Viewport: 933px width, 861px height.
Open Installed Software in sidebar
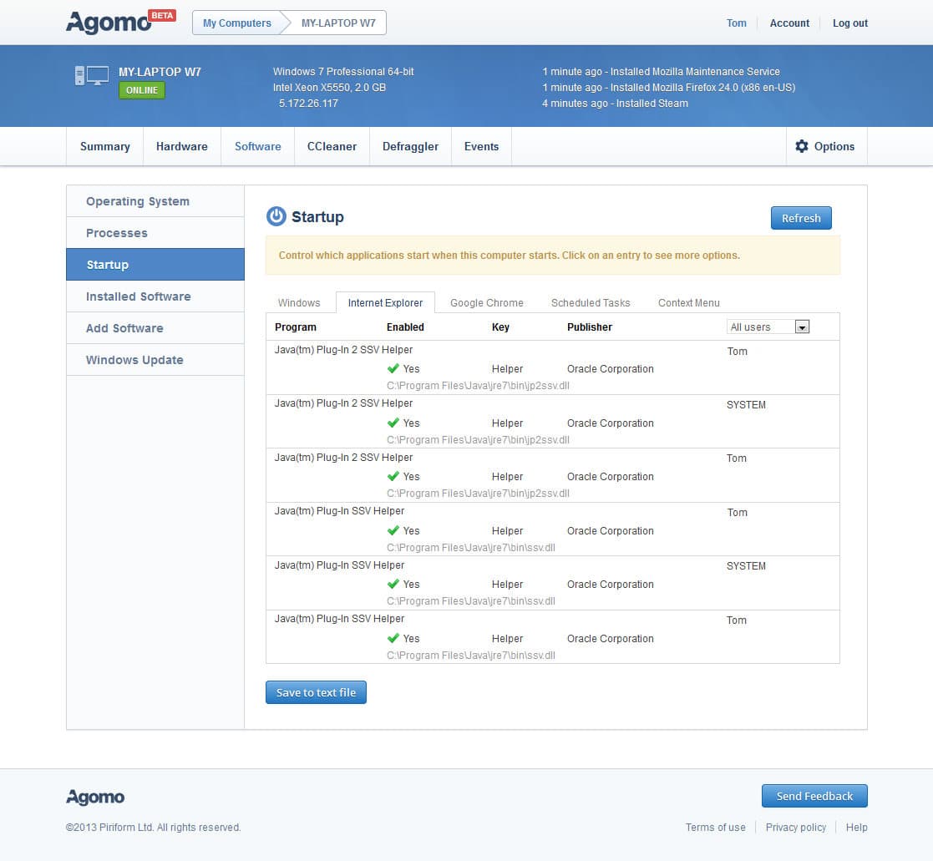coord(139,296)
